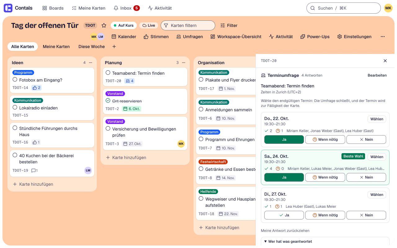Select Ja for Di., 27. Okt.
This screenshot has height=248, width=397.
tap(284, 215)
